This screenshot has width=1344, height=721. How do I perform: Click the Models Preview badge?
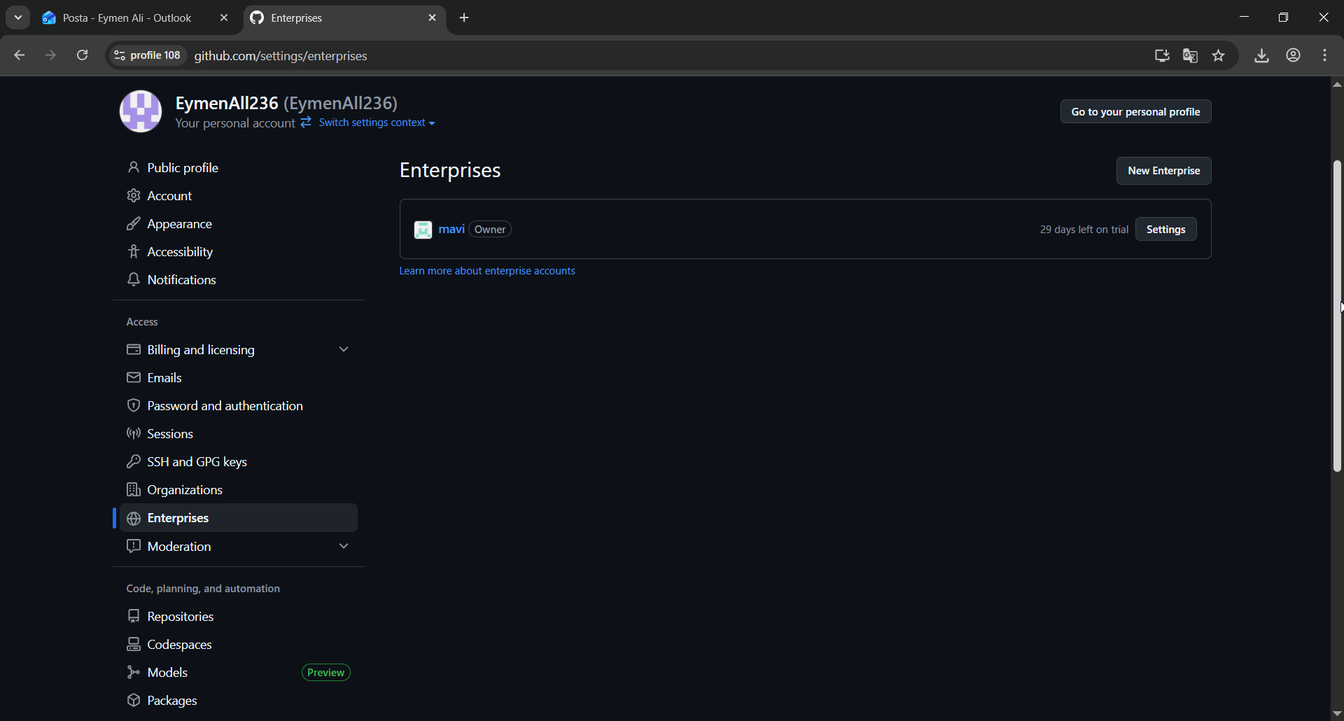326,673
